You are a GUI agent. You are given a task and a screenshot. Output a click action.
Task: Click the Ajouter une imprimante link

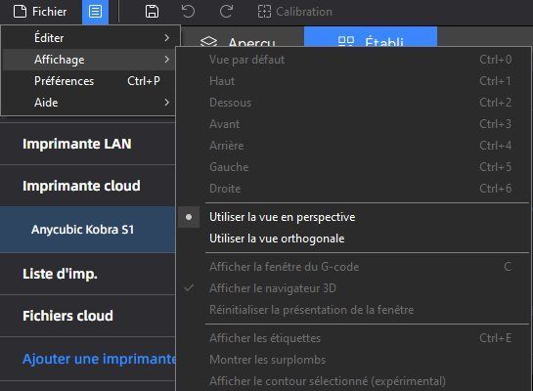99,359
